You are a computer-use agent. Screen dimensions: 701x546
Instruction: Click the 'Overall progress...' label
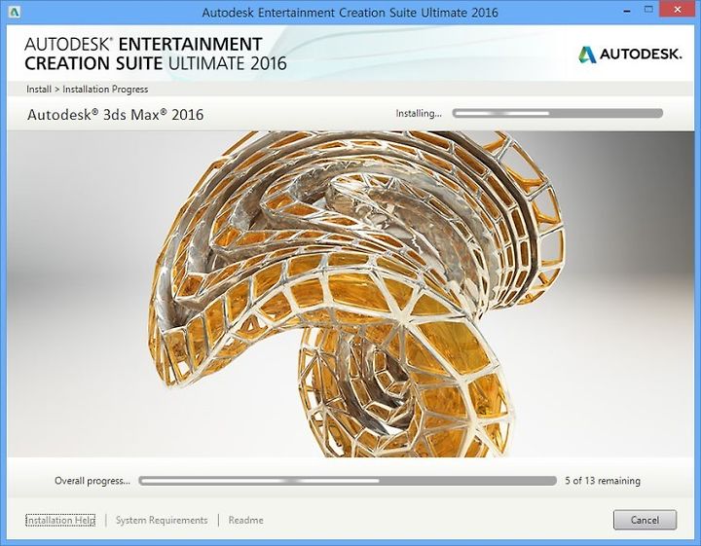coord(92,481)
